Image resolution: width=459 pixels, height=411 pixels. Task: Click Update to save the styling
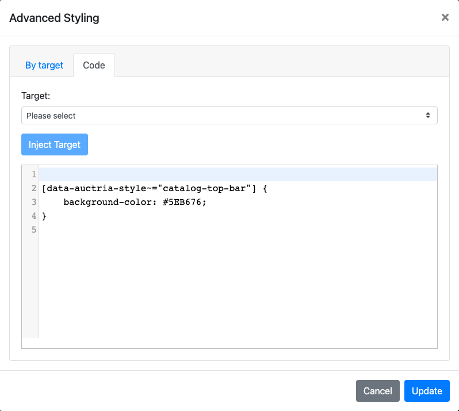[x=427, y=391]
